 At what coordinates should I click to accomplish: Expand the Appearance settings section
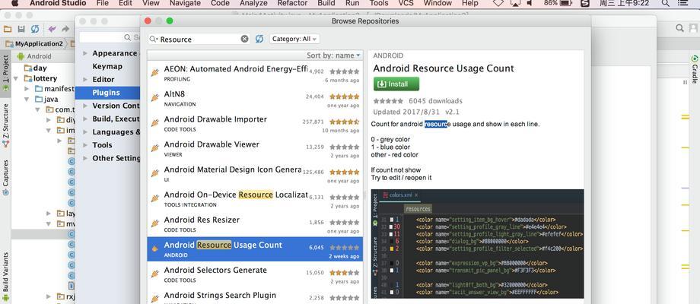click(x=84, y=53)
